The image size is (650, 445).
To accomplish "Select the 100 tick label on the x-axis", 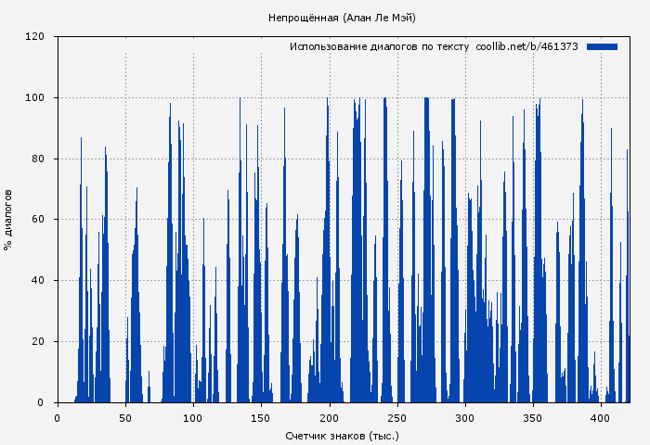I will [x=193, y=417].
